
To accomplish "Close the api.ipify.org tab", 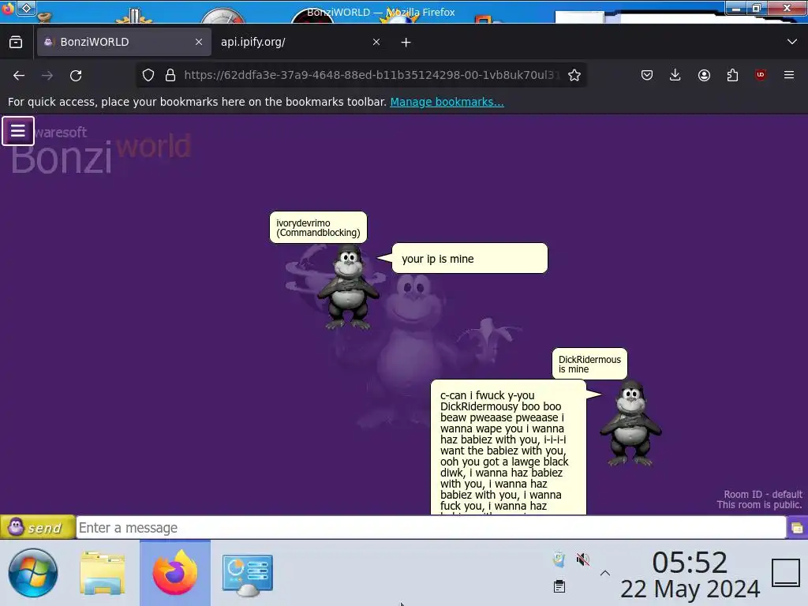I will (376, 42).
